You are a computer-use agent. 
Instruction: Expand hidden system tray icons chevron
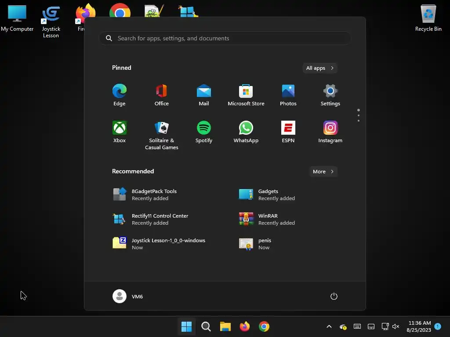[x=329, y=326]
